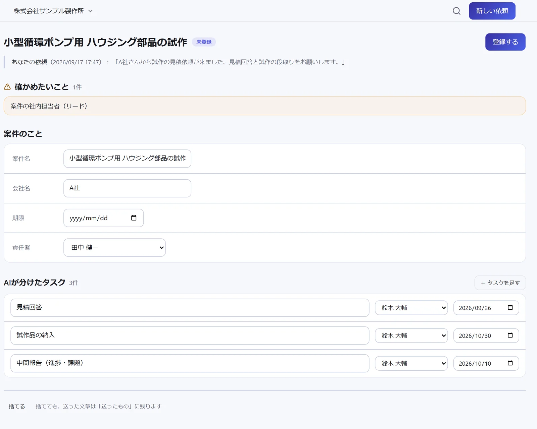Click the 2026/10/10 due date field
The width and height of the screenshot is (537, 429).
coord(486,363)
